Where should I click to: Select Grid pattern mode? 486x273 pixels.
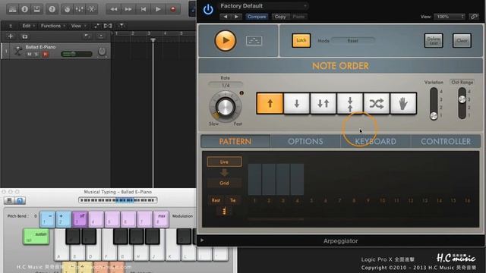(x=224, y=183)
